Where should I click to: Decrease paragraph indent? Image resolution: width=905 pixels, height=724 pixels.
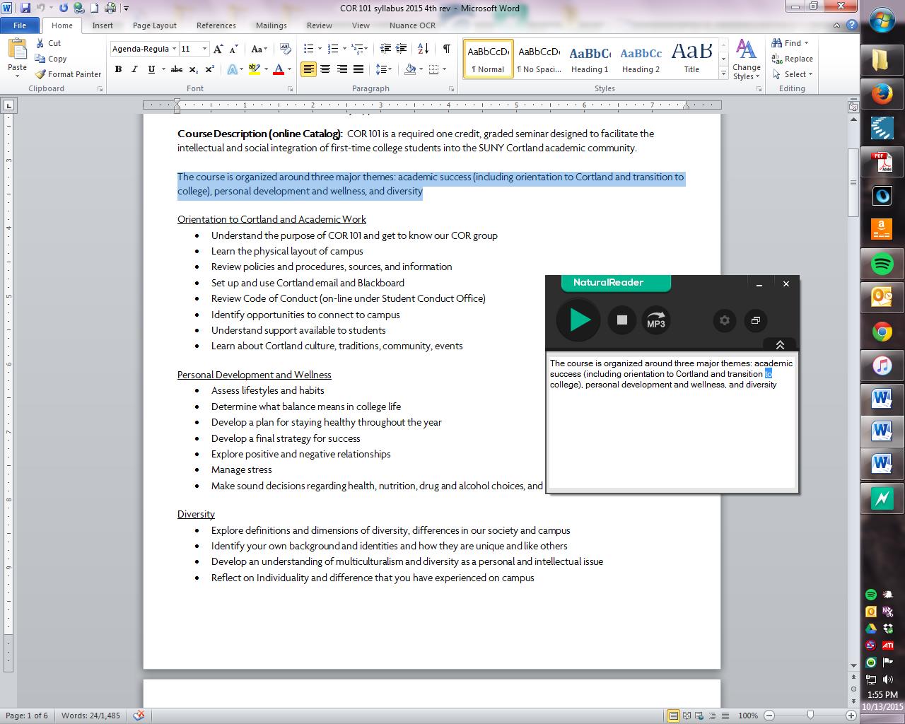(385, 49)
